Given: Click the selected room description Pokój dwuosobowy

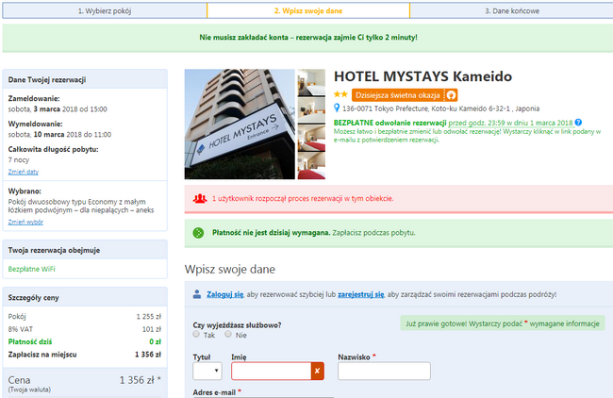Looking at the screenshot, I should point(81,206).
